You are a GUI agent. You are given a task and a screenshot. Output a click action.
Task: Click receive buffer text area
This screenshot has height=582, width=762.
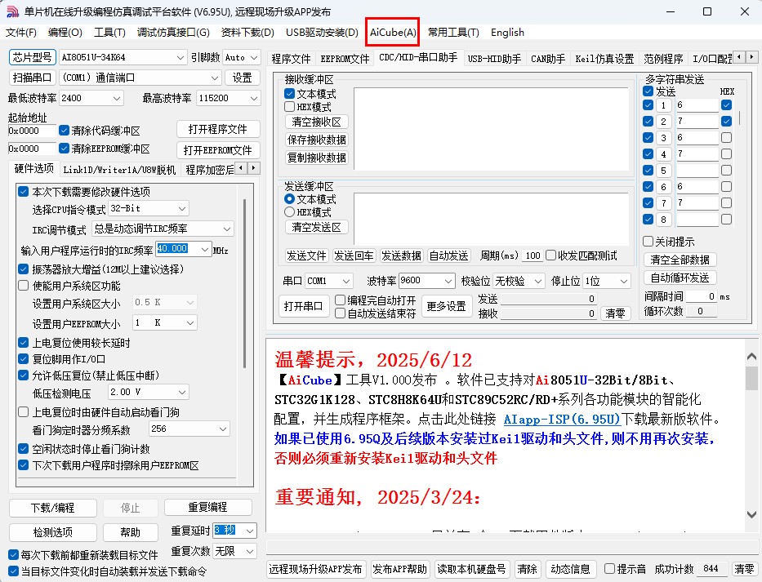tap(491, 129)
